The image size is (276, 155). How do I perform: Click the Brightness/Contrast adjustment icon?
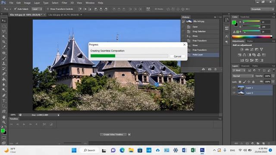(242, 50)
